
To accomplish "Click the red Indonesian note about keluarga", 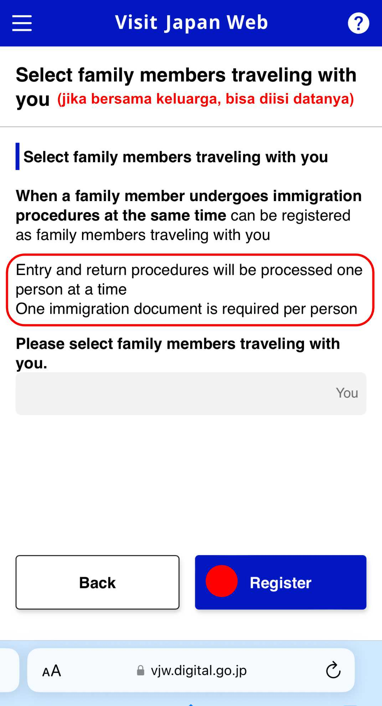I will [206, 99].
